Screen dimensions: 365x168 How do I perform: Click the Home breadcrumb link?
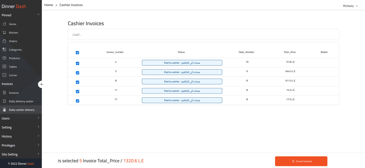click(48, 5)
